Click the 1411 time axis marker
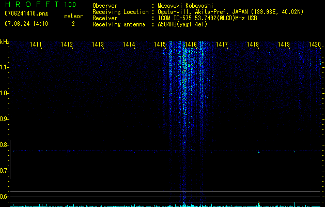Screen dimensions: 325x207 [x=36, y=44]
